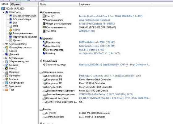Click the Тест icon in tree
The width and height of the screenshot is (173, 124).
click(6, 90)
